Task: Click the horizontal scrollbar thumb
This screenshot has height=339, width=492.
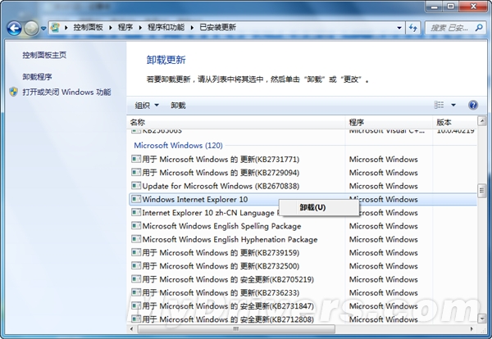Action: [236, 329]
